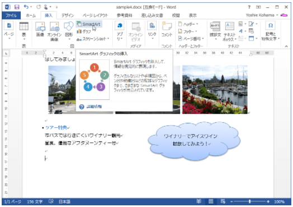Open the Ribbon Display Options button
This screenshot has width=293, height=207.
click(x=258, y=7)
